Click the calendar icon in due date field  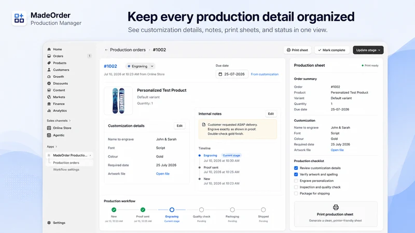click(x=220, y=74)
